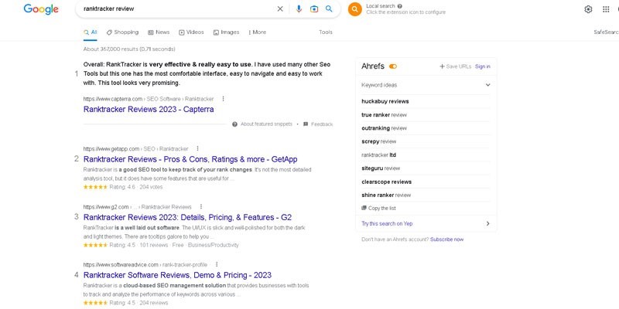Click the Feedback flag icon
Viewport: 619px width, 309px height.
pos(306,124)
